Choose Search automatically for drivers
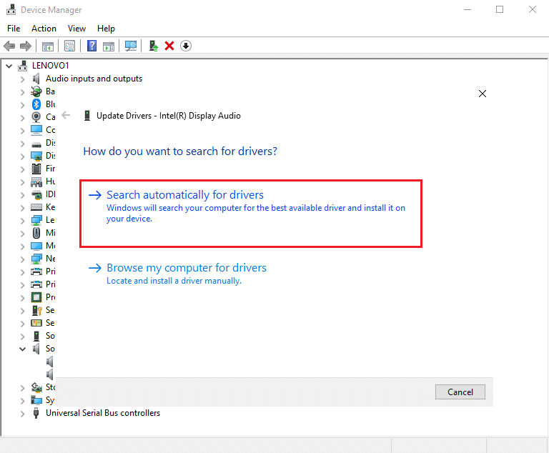Image resolution: width=549 pixels, height=453 pixels. (x=185, y=195)
